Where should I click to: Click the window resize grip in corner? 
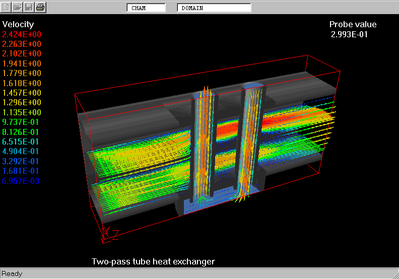[394, 274]
